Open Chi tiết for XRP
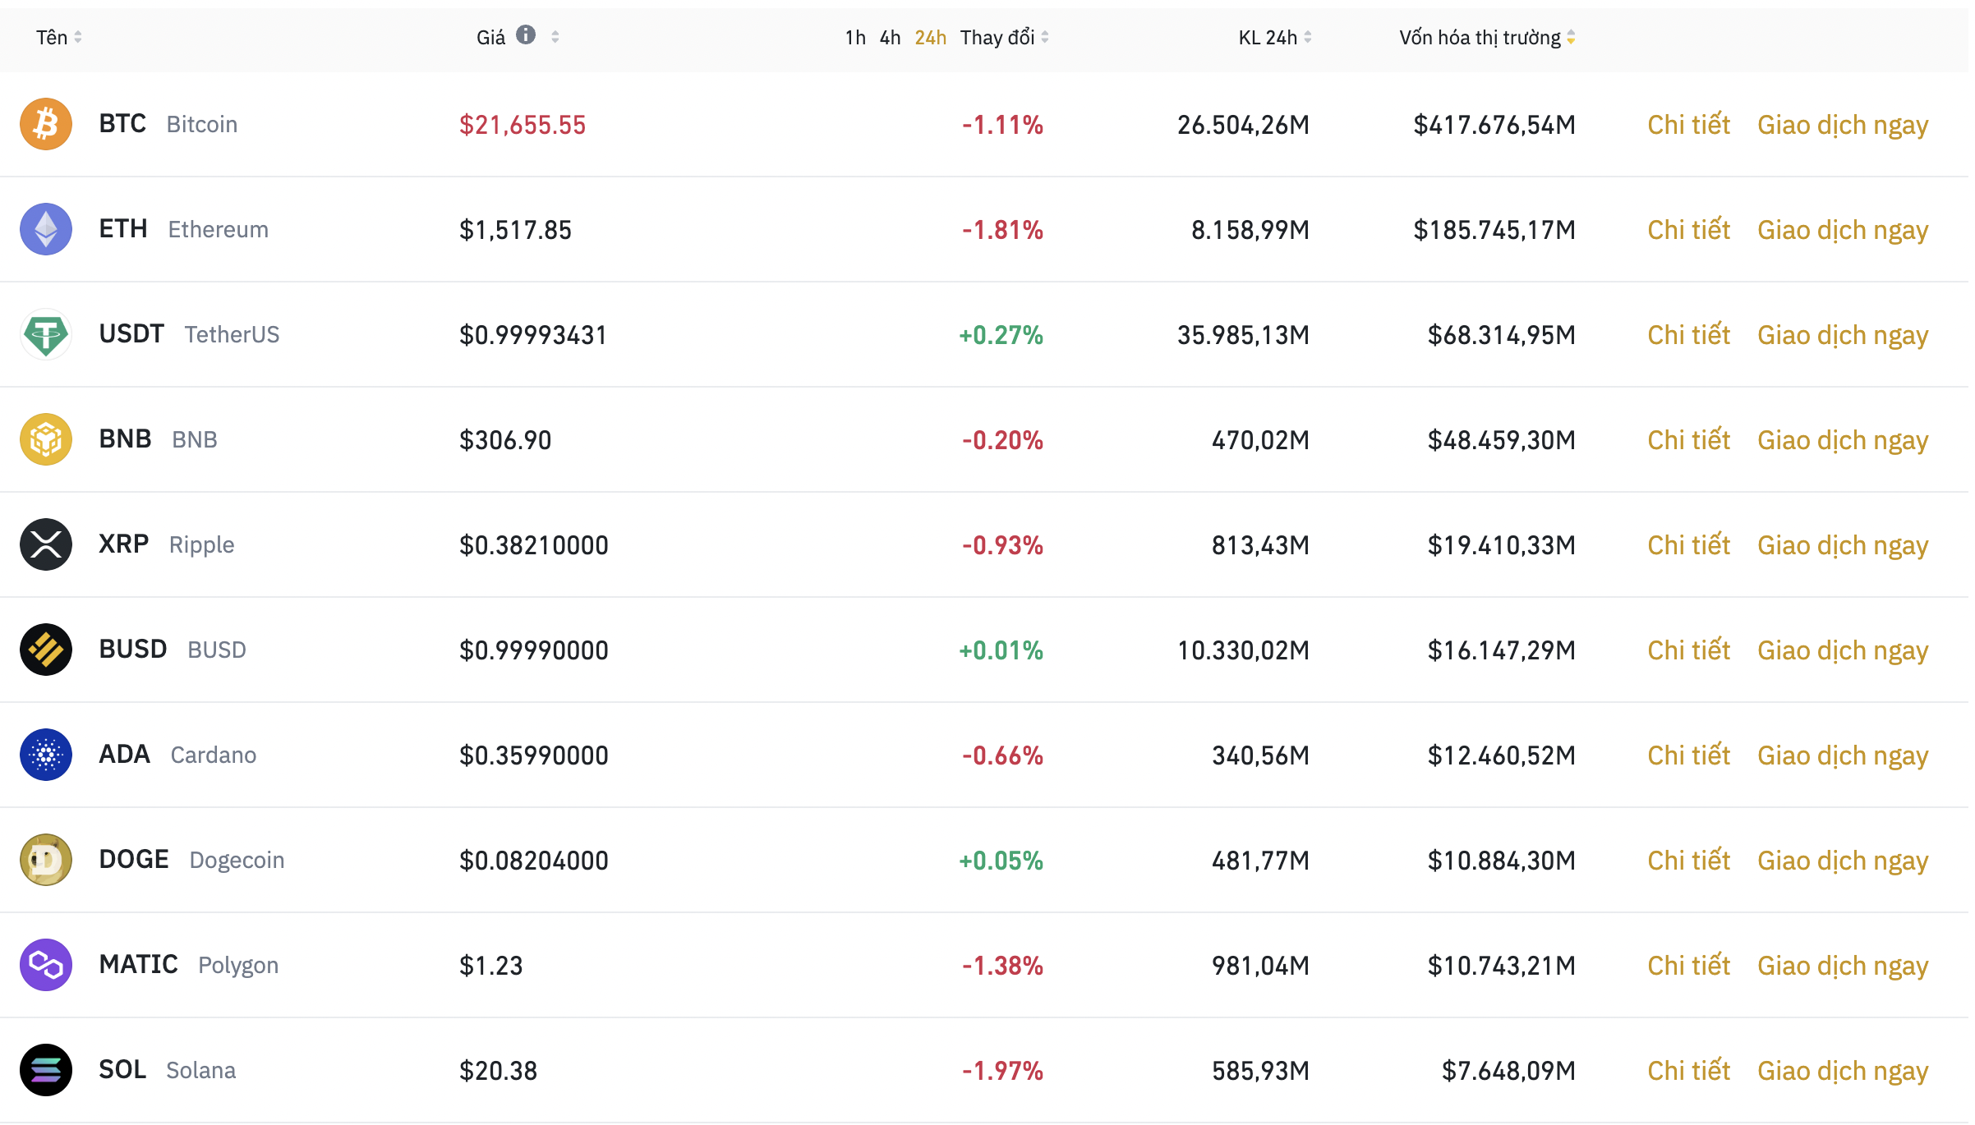The image size is (1975, 1125). coord(1689,545)
